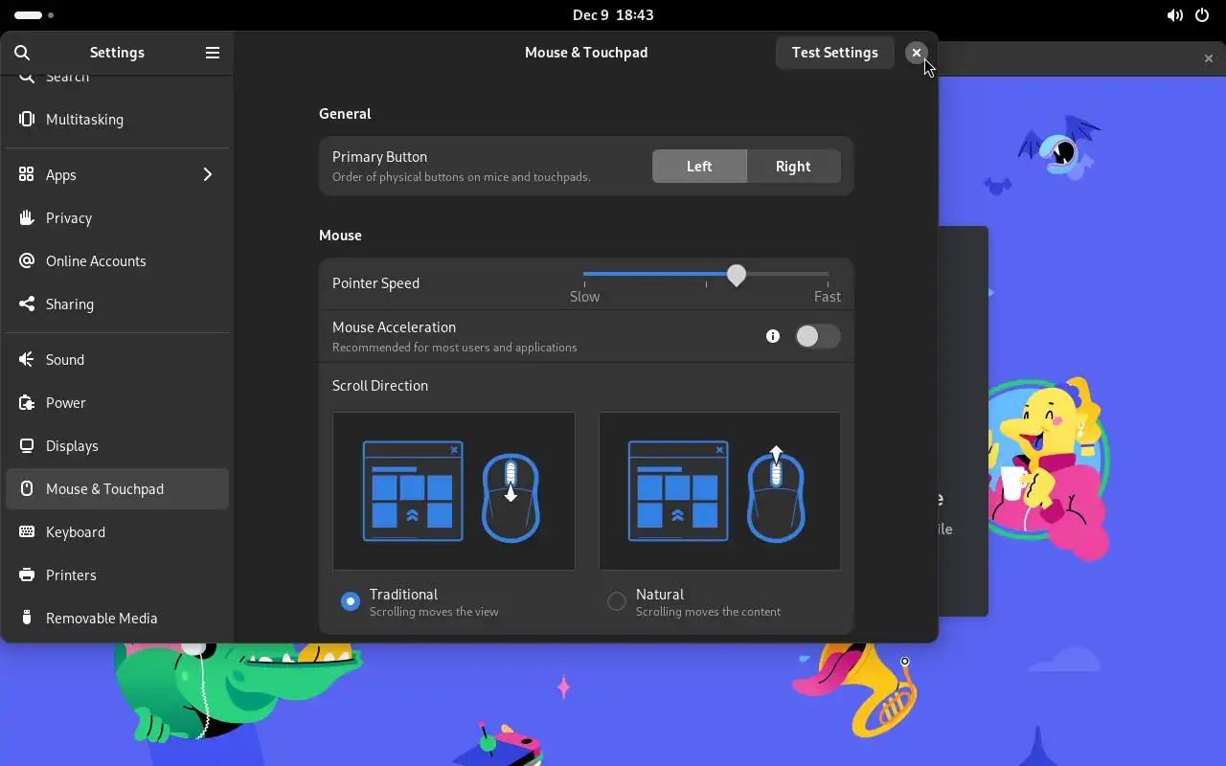Open Activities workspace indicator

pos(34,15)
